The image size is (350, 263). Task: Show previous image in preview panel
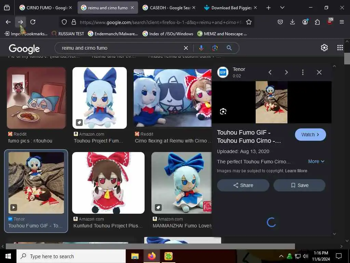click(x=270, y=72)
